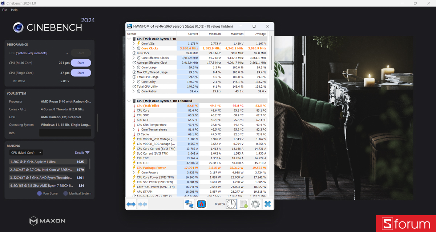Expand the Core Powers row

(134, 172)
